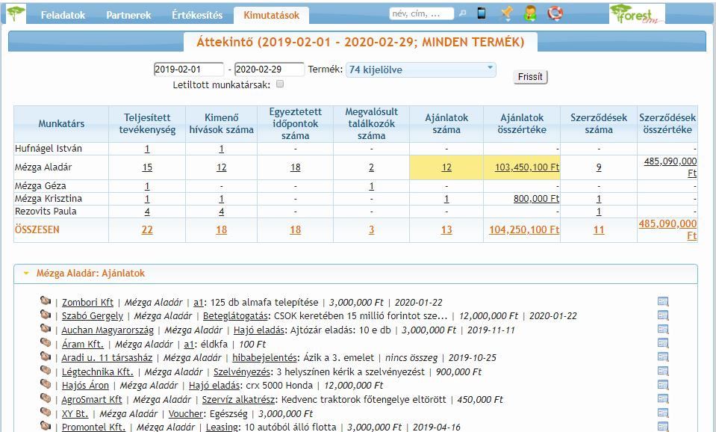716x432 pixels.
Task: Click handshake icon beside Szabó Gergely
Action: coord(46,315)
